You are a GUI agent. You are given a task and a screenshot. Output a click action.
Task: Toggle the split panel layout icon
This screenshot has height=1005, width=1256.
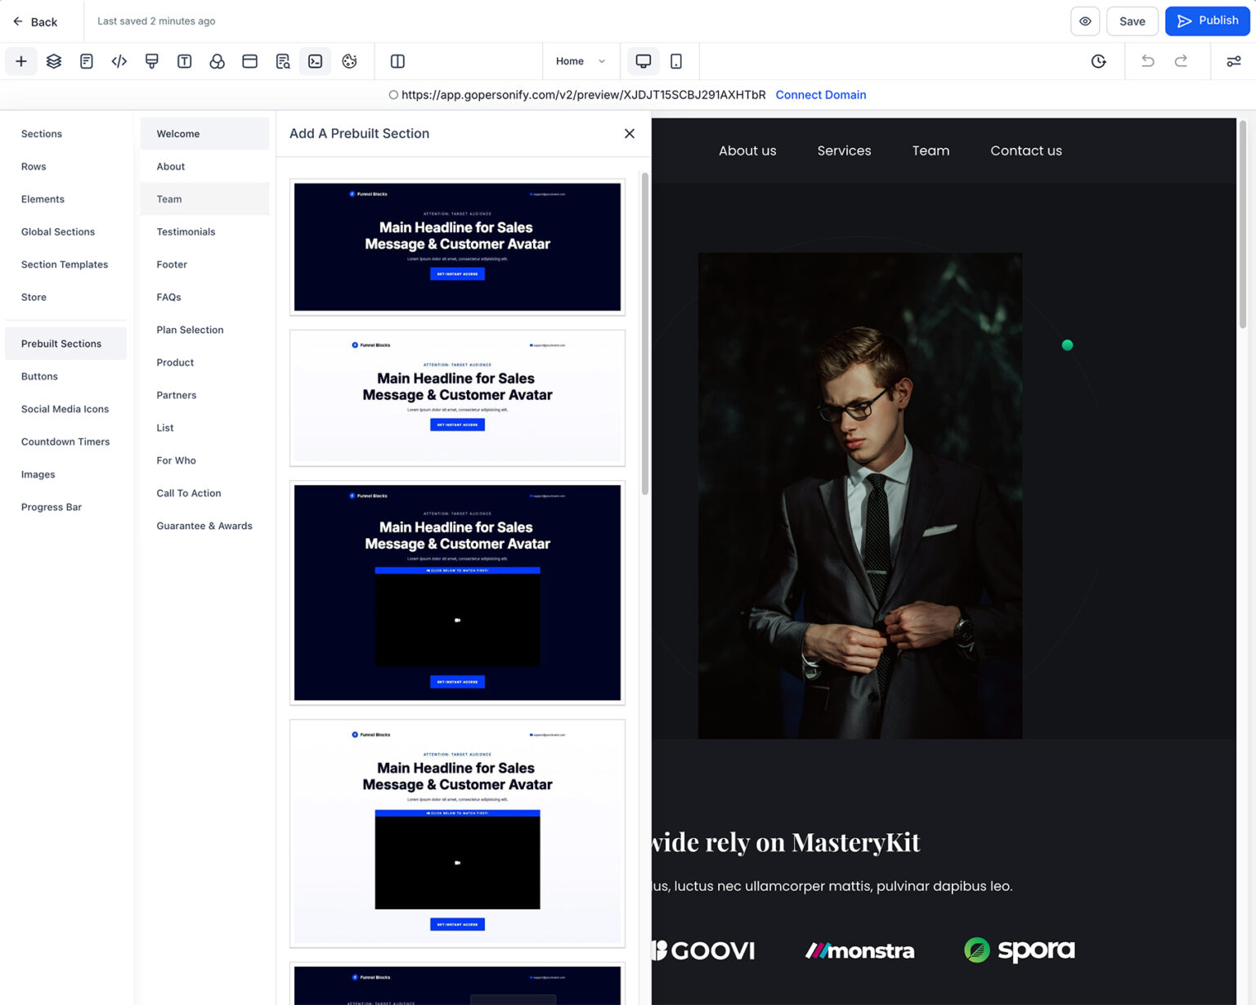(398, 61)
